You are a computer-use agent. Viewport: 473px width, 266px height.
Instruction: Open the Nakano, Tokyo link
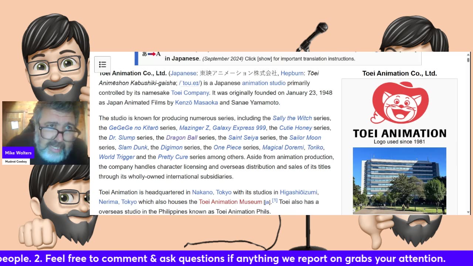pos(212,192)
